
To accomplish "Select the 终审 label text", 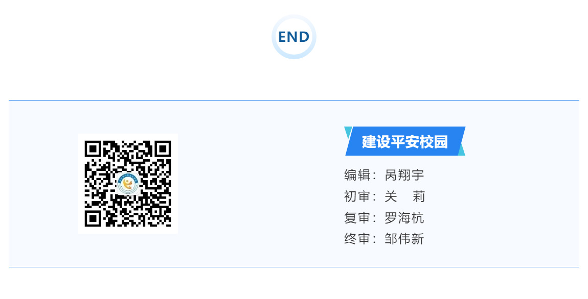I will (357, 239).
